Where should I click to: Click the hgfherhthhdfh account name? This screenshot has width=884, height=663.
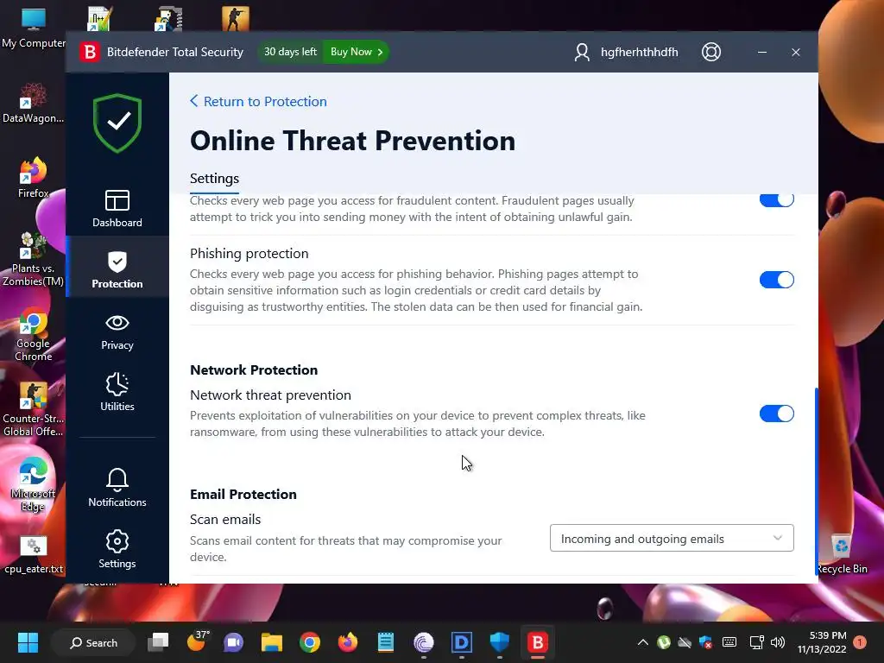(640, 53)
